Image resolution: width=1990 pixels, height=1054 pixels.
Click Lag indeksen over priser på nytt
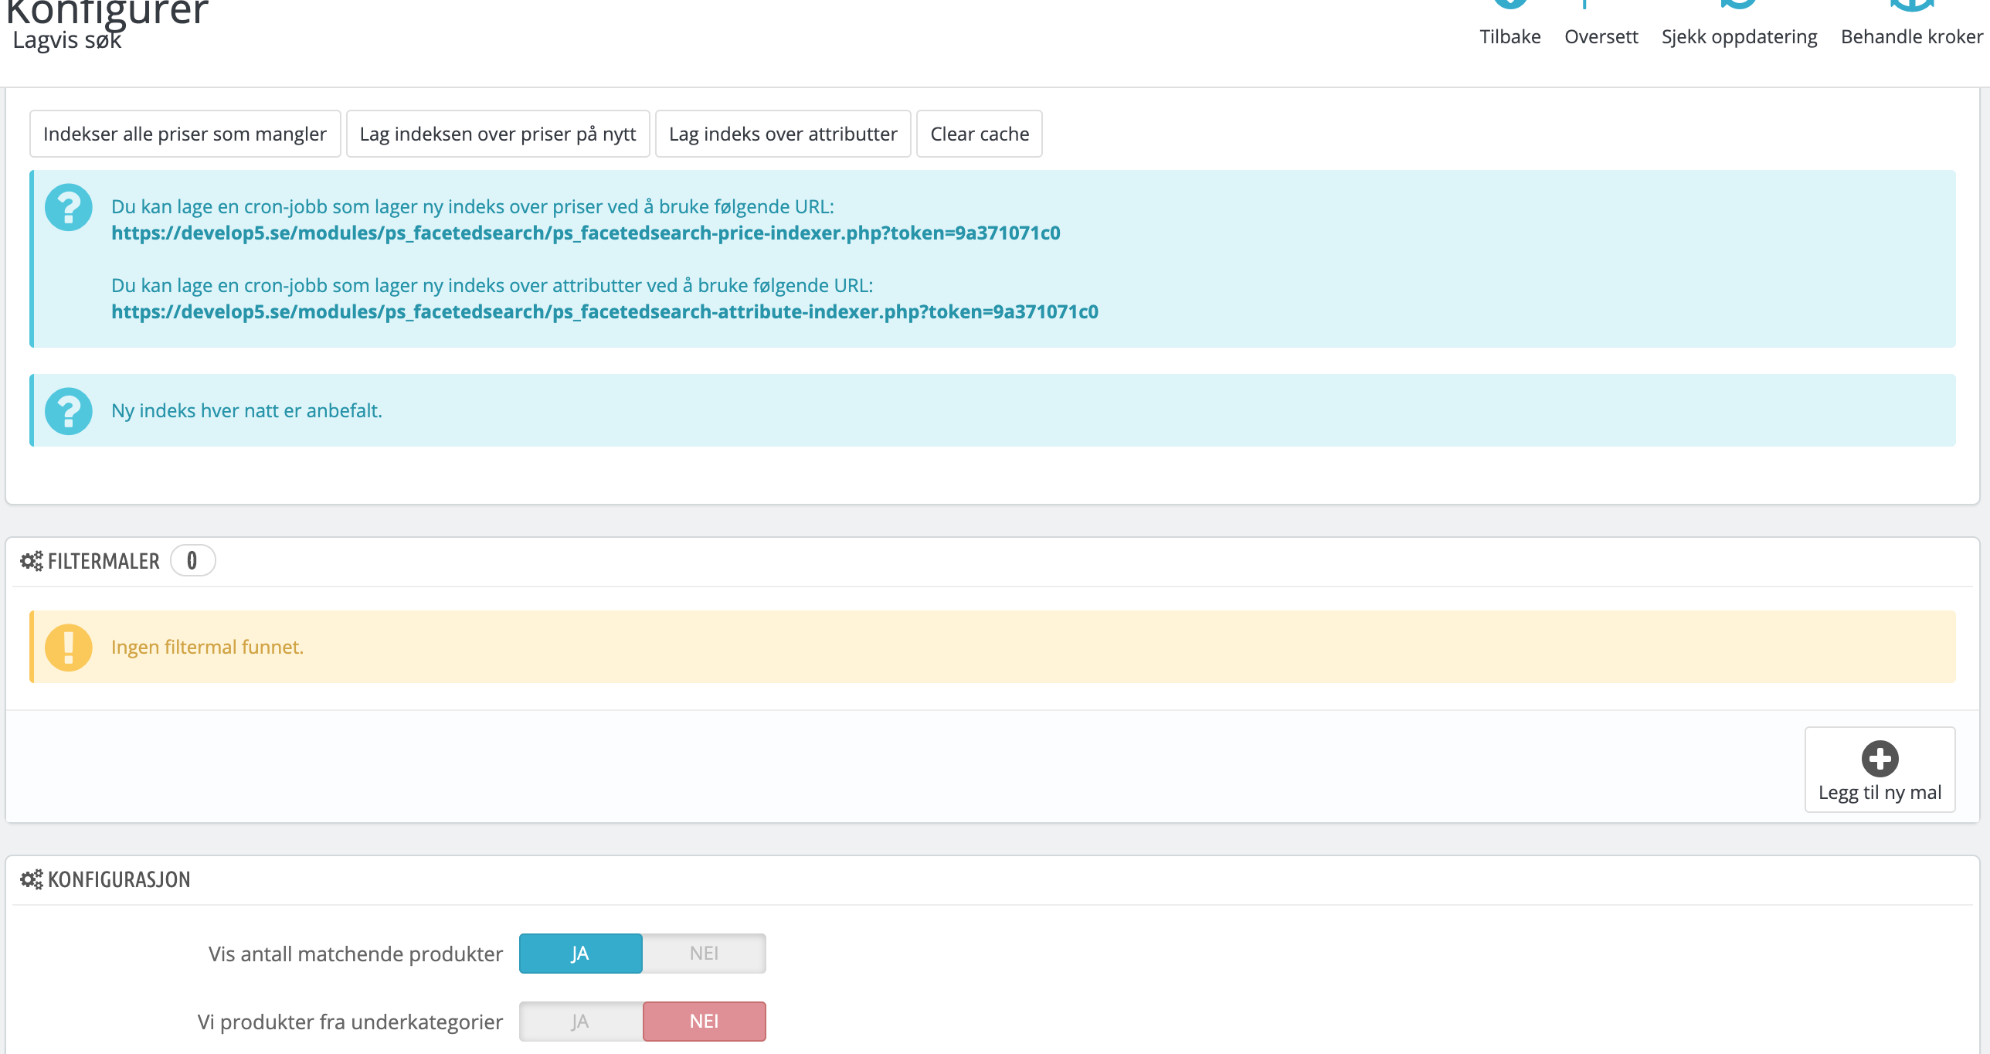pos(497,134)
